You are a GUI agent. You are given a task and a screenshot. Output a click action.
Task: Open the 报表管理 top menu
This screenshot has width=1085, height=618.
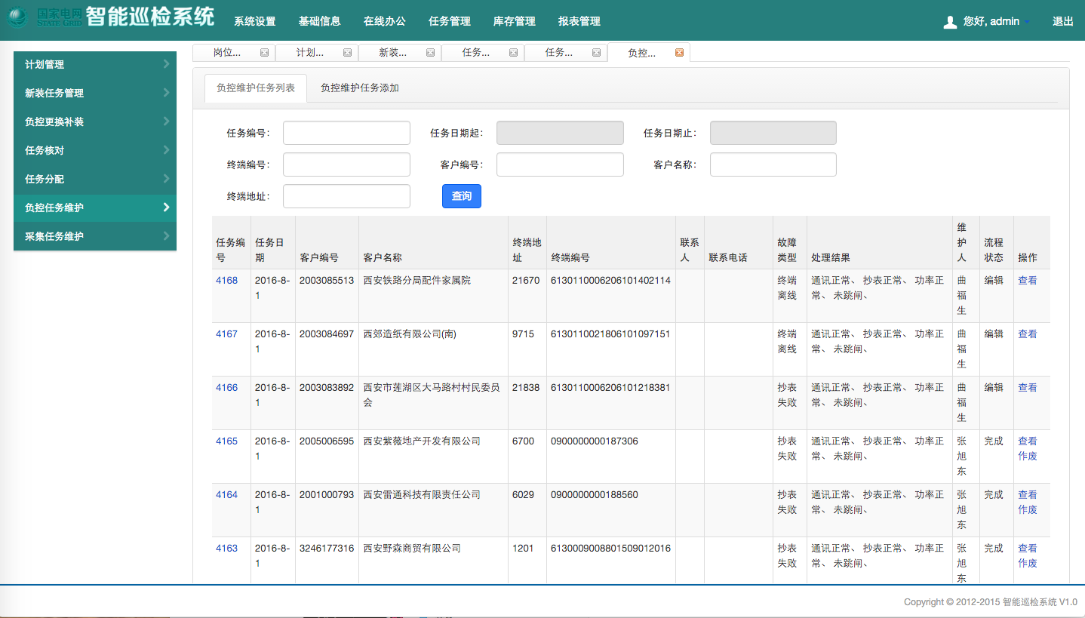pyautogui.click(x=579, y=21)
